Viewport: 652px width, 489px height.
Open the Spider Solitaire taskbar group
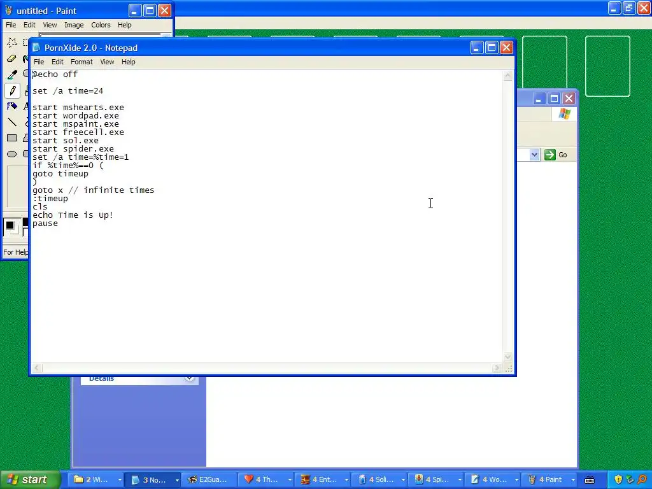click(436, 480)
